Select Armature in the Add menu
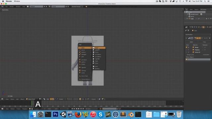 85,60
